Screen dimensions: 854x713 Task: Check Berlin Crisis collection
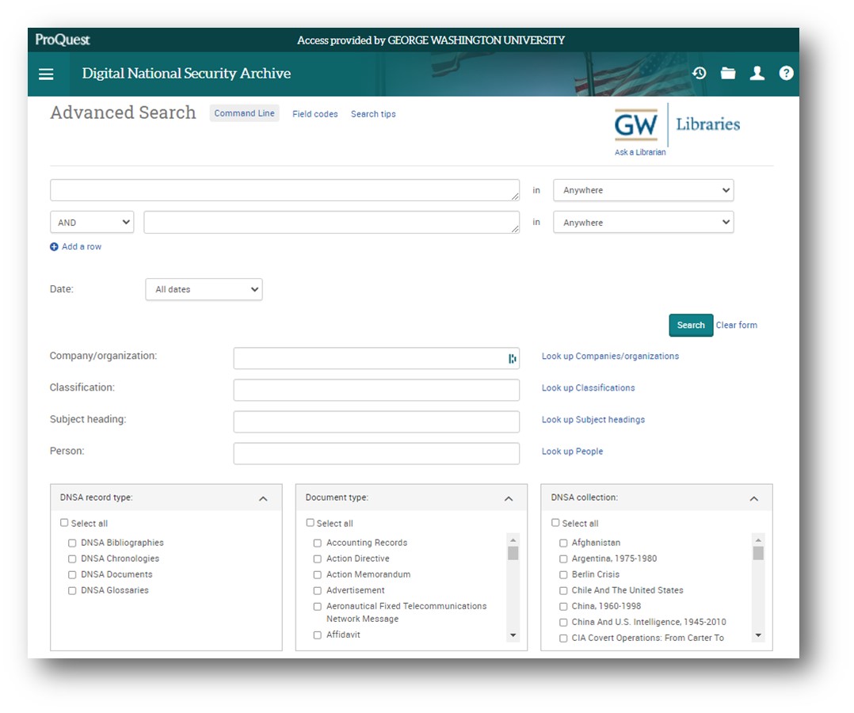click(563, 574)
